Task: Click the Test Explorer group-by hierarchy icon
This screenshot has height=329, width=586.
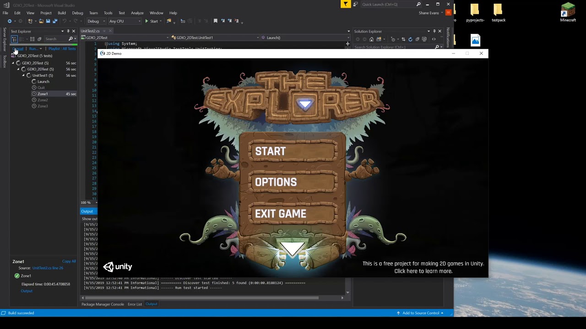Action: [x=14, y=39]
